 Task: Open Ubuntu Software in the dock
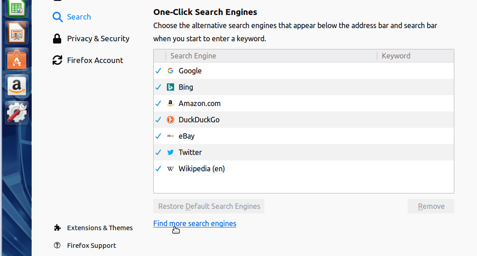click(17, 59)
